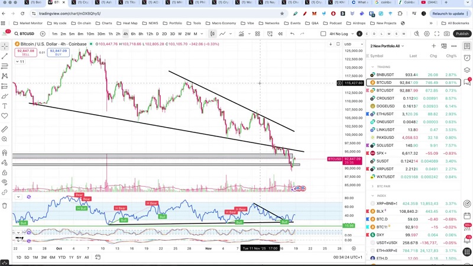Screen dimensions: 473x266
Task: Collapse the TRADING watchlist section
Action: pos(372,67)
